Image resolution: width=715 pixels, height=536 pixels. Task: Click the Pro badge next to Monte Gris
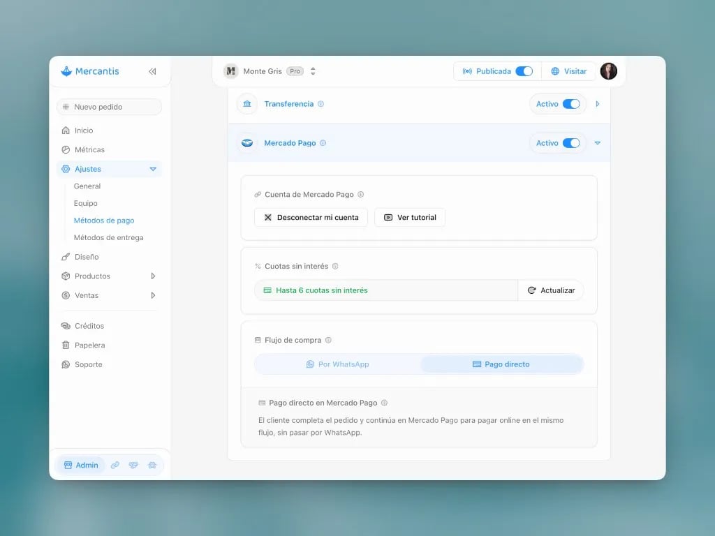(x=295, y=71)
